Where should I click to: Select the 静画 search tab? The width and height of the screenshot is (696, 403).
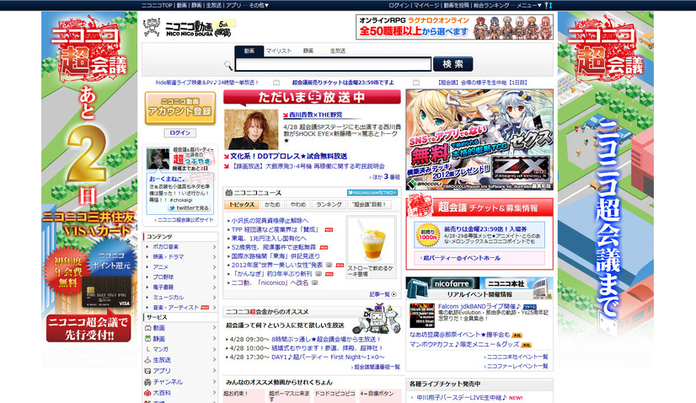[x=308, y=51]
